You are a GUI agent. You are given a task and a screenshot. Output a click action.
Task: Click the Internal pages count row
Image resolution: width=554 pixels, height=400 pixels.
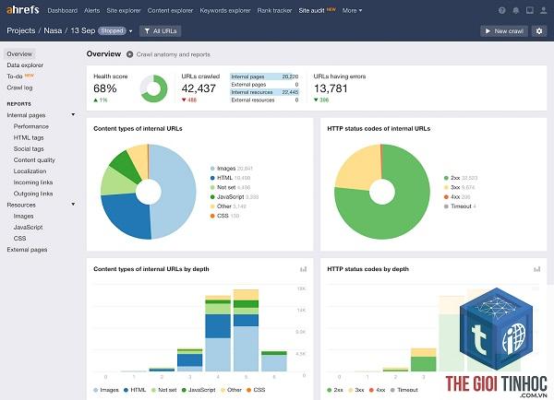(265, 76)
